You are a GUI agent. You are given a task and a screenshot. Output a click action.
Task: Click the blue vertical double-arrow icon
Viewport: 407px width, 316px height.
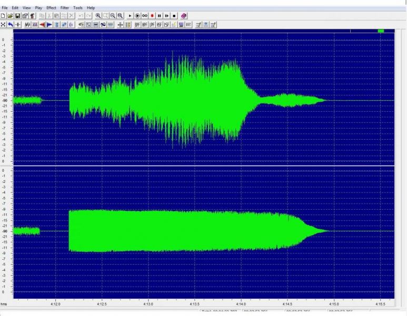click(56, 25)
